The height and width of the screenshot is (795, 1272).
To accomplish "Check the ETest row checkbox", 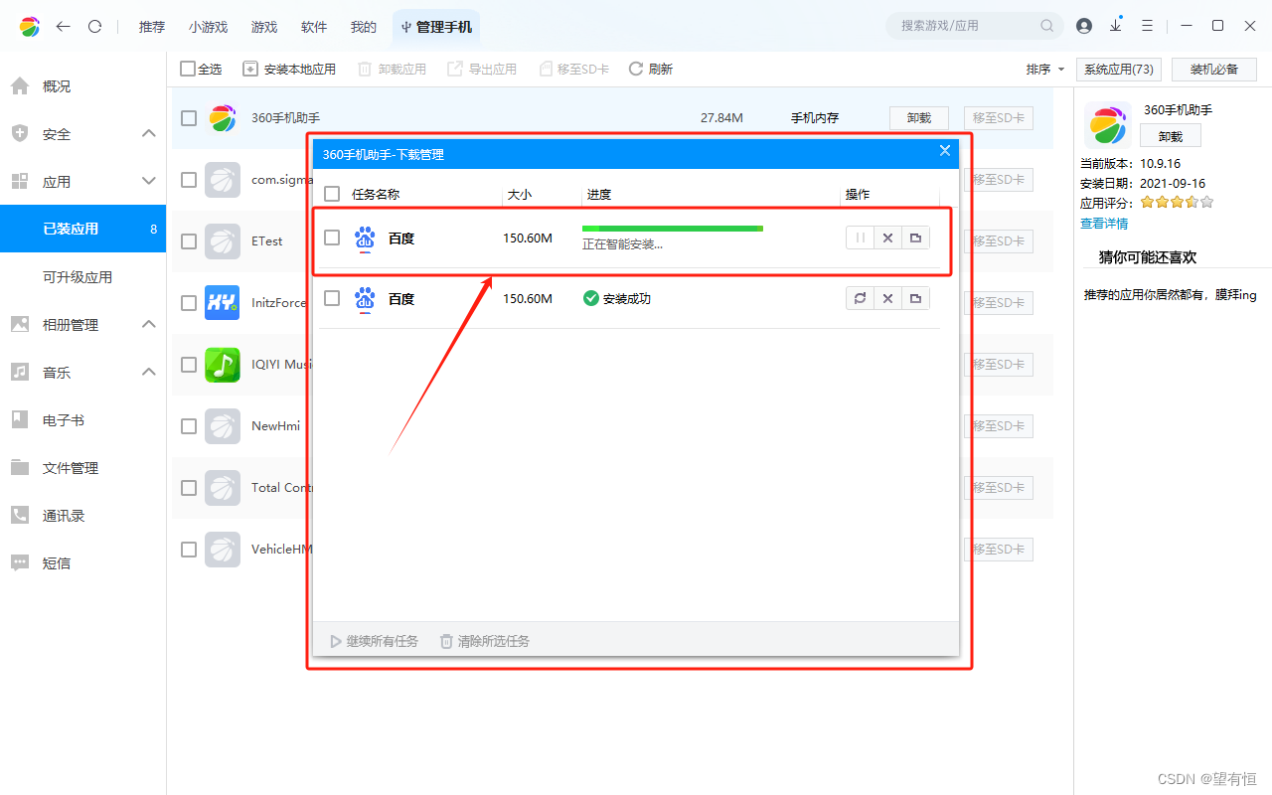I will (x=189, y=241).
